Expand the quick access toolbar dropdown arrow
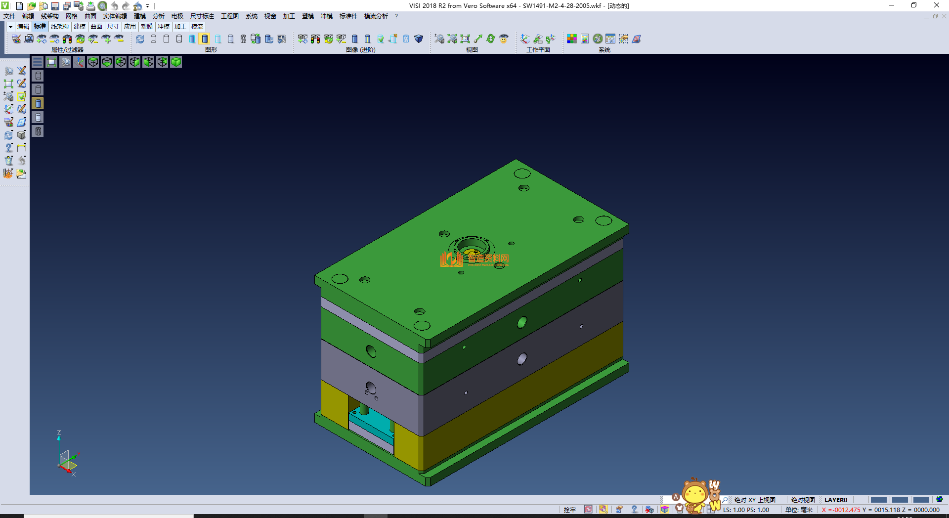This screenshot has height=518, width=949. [148, 6]
